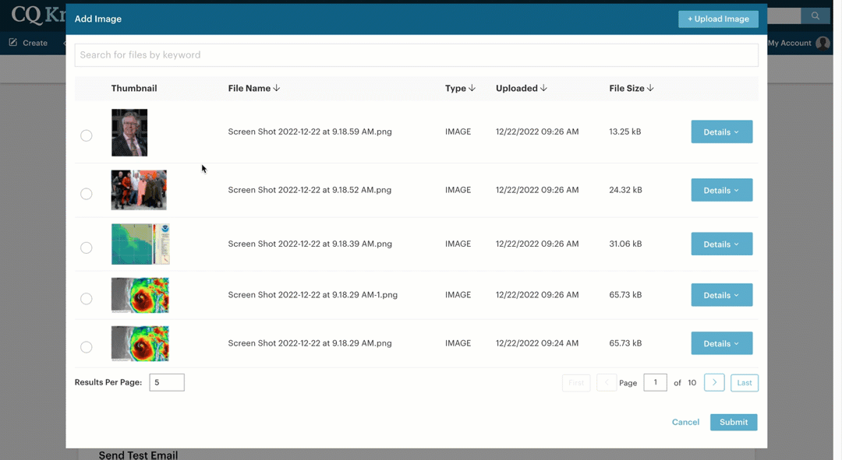Sort files by Uploaded date arrow

click(543, 89)
